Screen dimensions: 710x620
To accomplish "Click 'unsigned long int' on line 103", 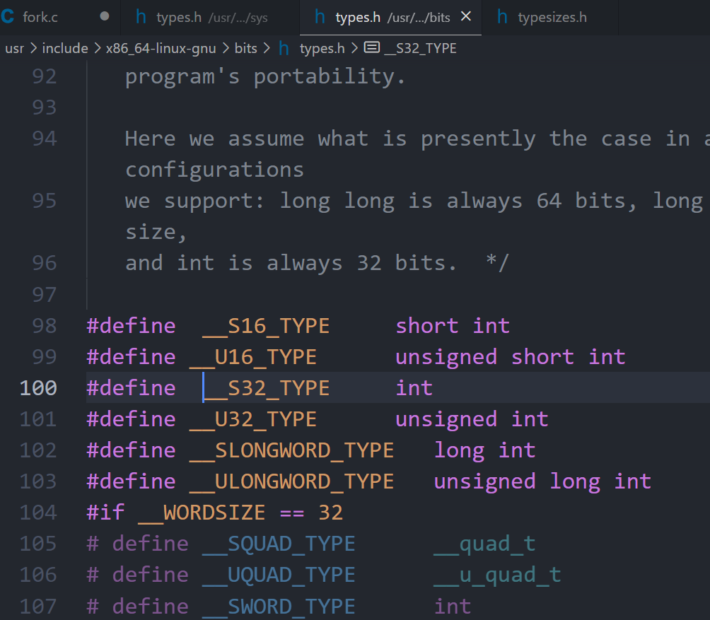I will pyautogui.click(x=542, y=481).
